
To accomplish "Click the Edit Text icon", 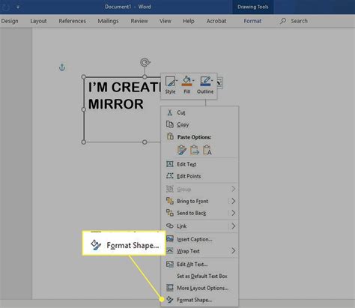I will coord(170,164).
